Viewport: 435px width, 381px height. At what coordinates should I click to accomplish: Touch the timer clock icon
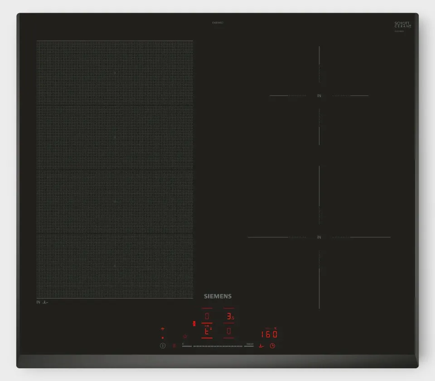273,346
